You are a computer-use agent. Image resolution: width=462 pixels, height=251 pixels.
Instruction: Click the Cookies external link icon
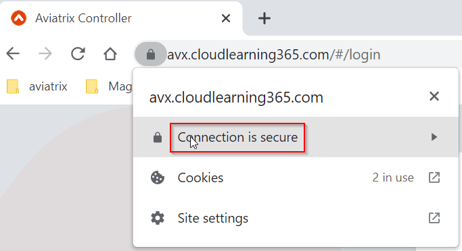point(434,177)
